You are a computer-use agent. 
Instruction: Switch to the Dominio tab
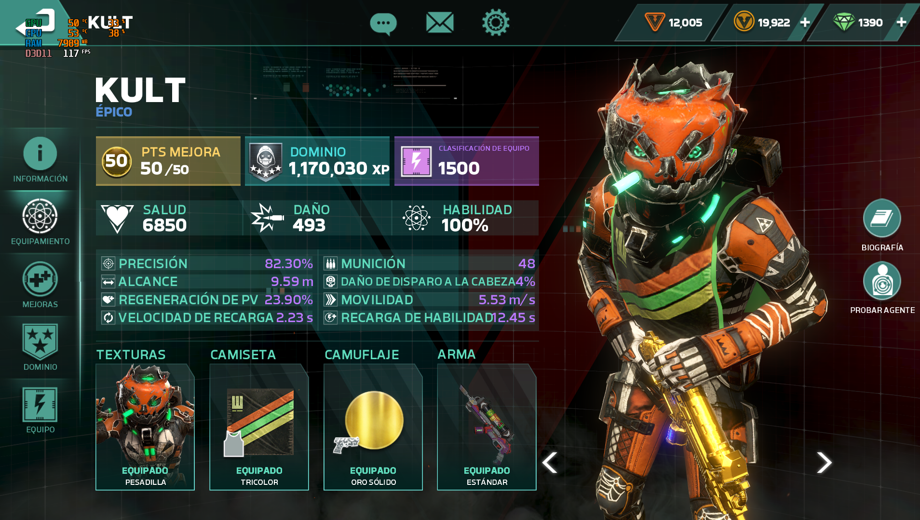point(40,348)
